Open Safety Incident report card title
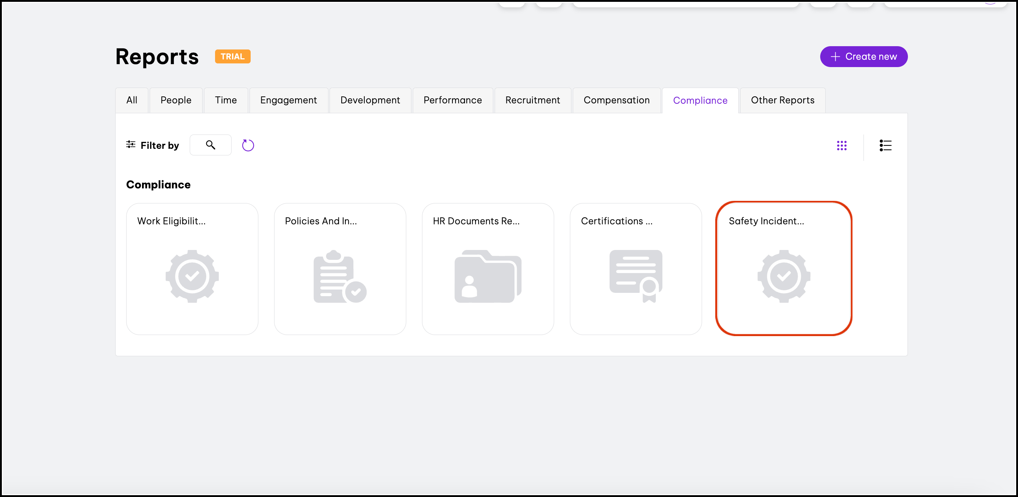The width and height of the screenshot is (1018, 497). [766, 221]
